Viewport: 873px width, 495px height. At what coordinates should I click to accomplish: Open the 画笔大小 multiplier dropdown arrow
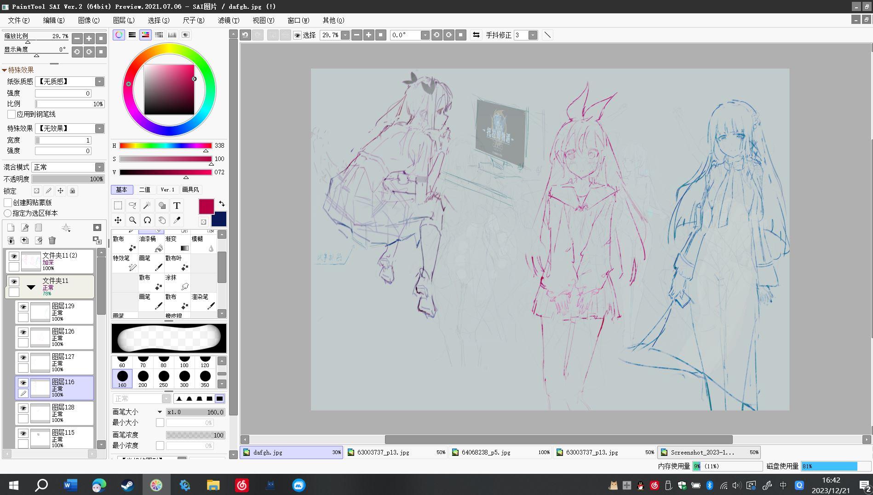point(160,412)
